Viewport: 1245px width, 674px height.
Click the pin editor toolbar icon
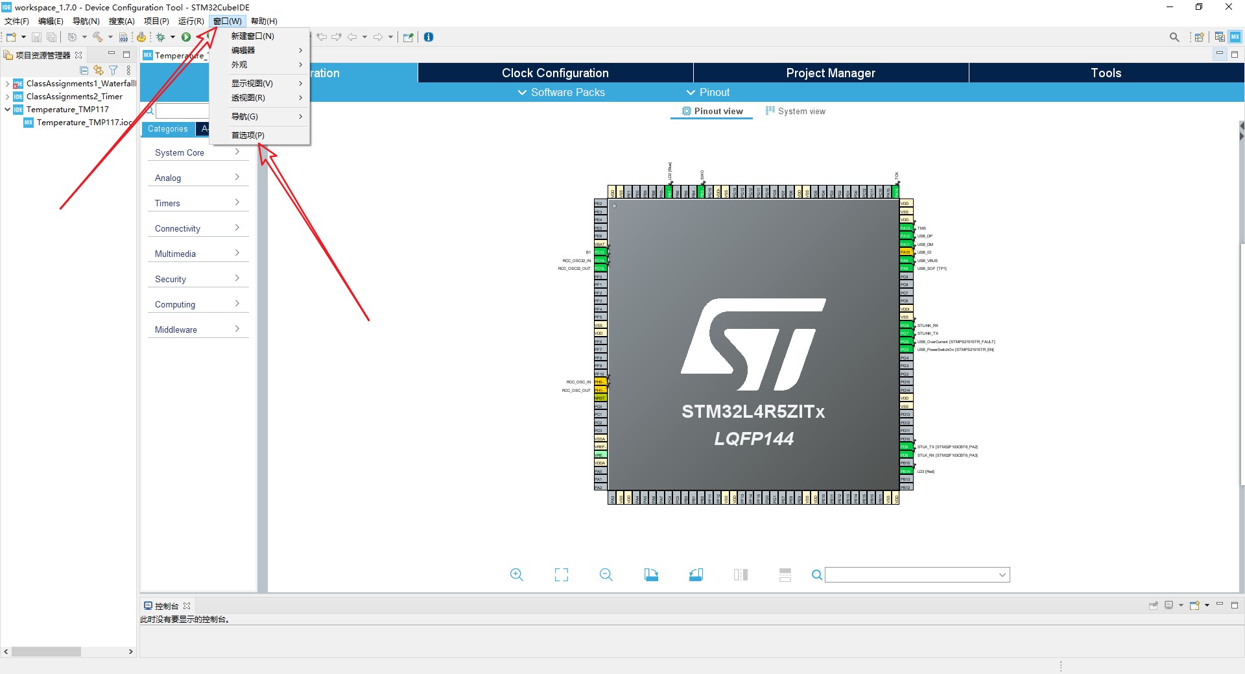408,37
